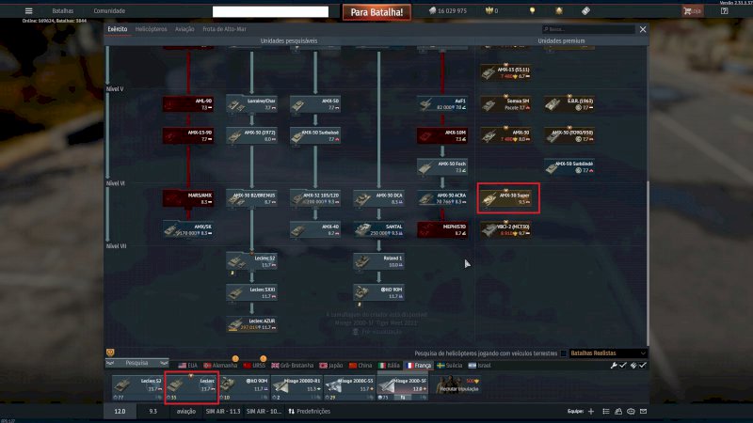Screen dimensions: 753x423
Task: Switch to the Helicópteros tab
Action: point(151,29)
